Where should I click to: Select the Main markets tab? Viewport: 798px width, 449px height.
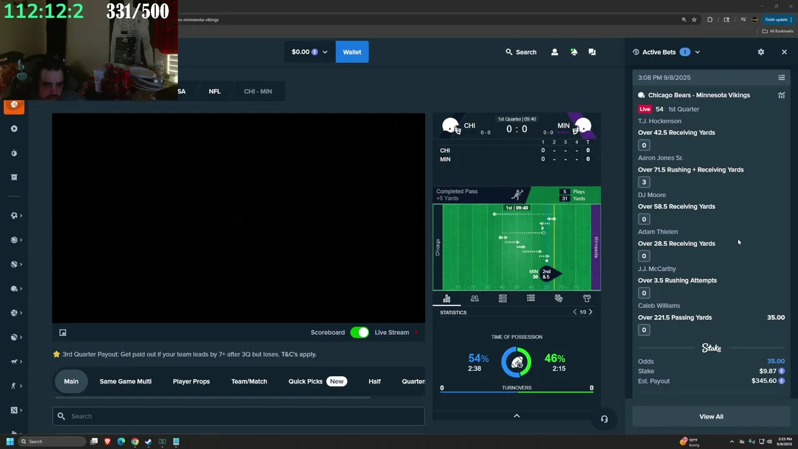click(71, 381)
